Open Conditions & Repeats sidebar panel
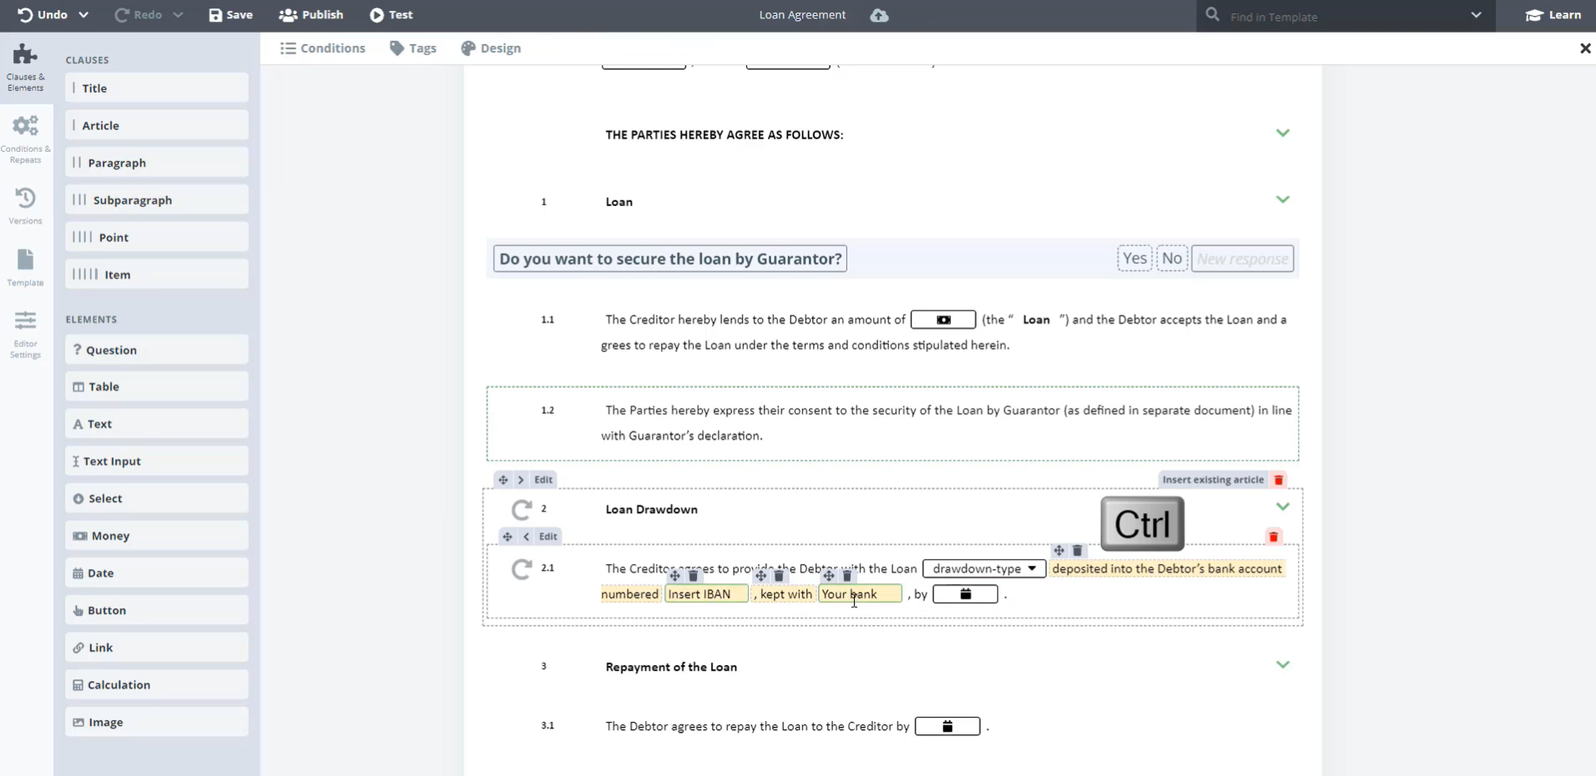Image resolution: width=1596 pixels, height=776 pixels. pyautogui.click(x=25, y=139)
